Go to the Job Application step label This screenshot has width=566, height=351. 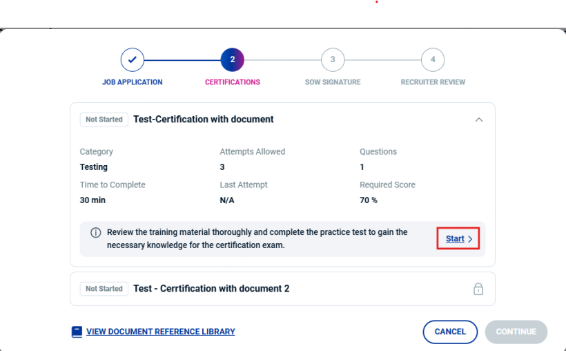pyautogui.click(x=132, y=82)
